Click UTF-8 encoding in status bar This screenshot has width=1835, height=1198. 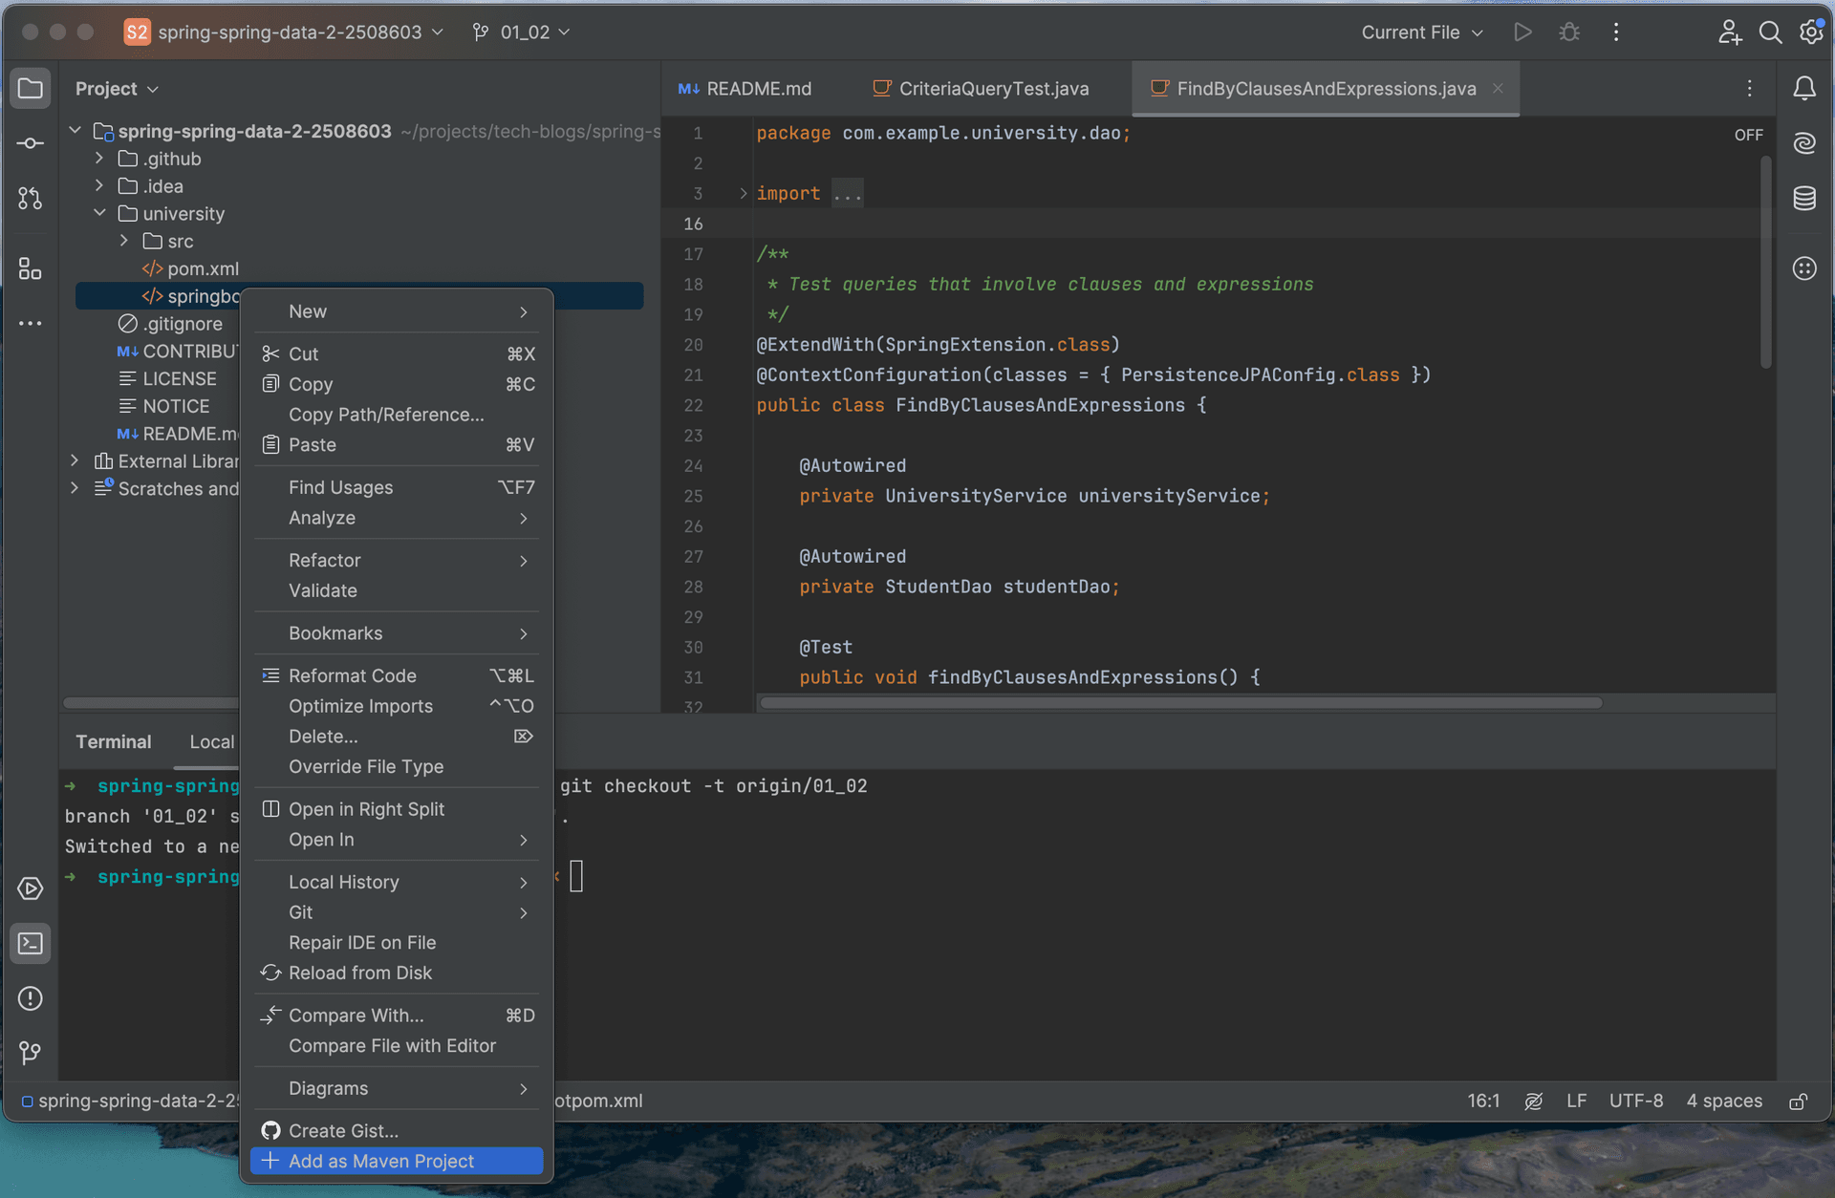click(x=1635, y=1102)
